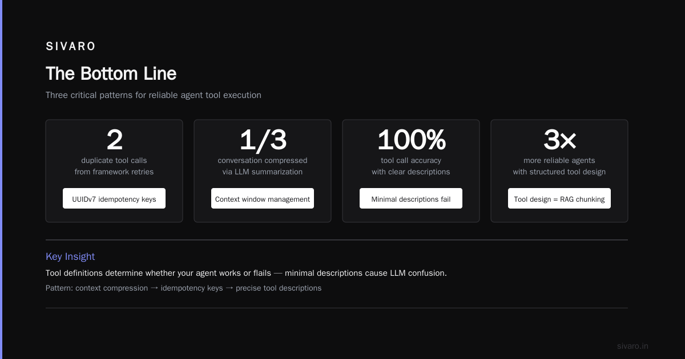Open the sivaro.in link
685x359 pixels.
[x=632, y=346]
